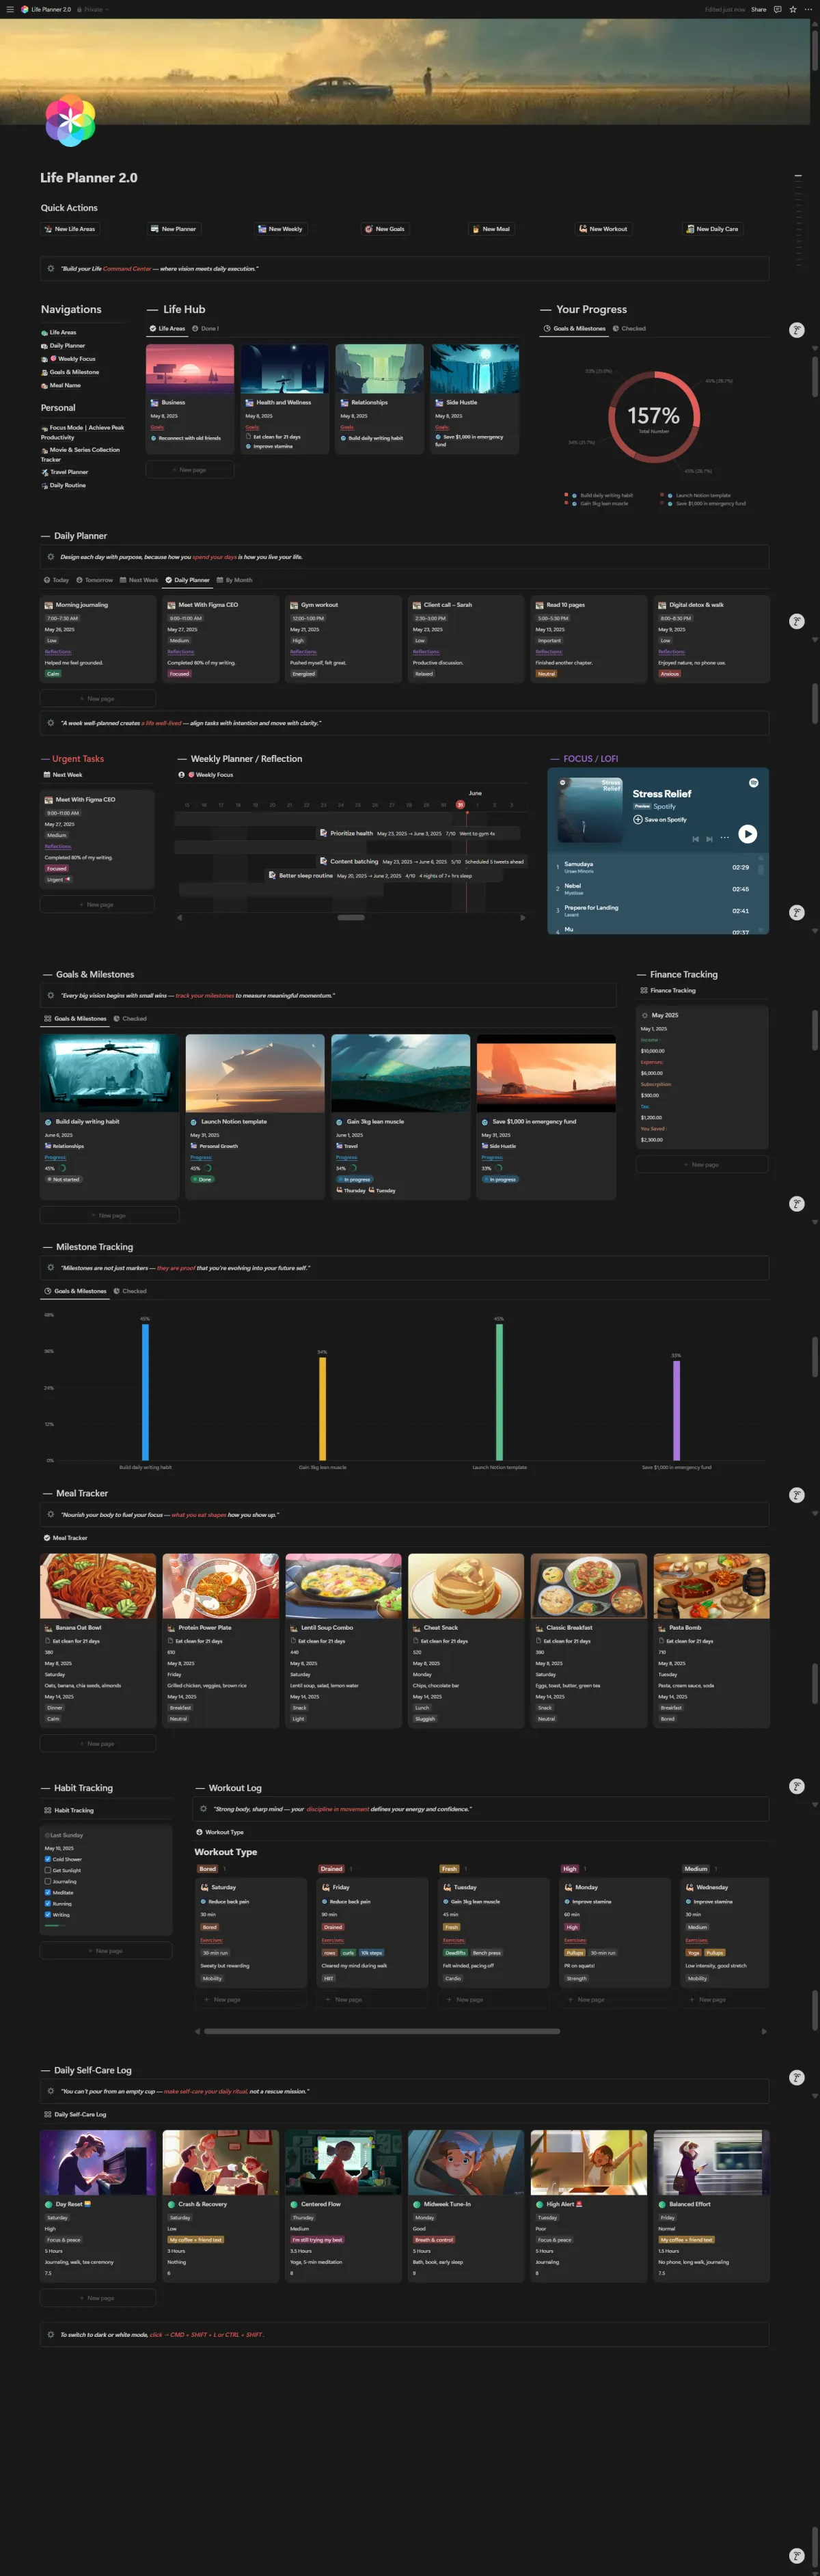The height and width of the screenshot is (2576, 820).
Task: Open Day Reset self-care entry icon
Action: point(49,2204)
